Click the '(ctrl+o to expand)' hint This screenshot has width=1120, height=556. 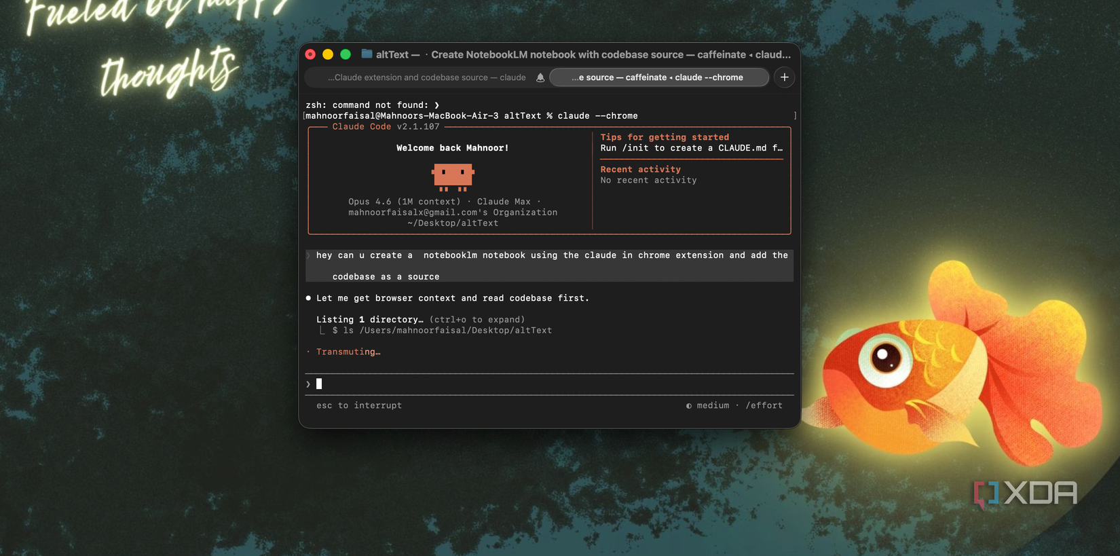pyautogui.click(x=477, y=320)
